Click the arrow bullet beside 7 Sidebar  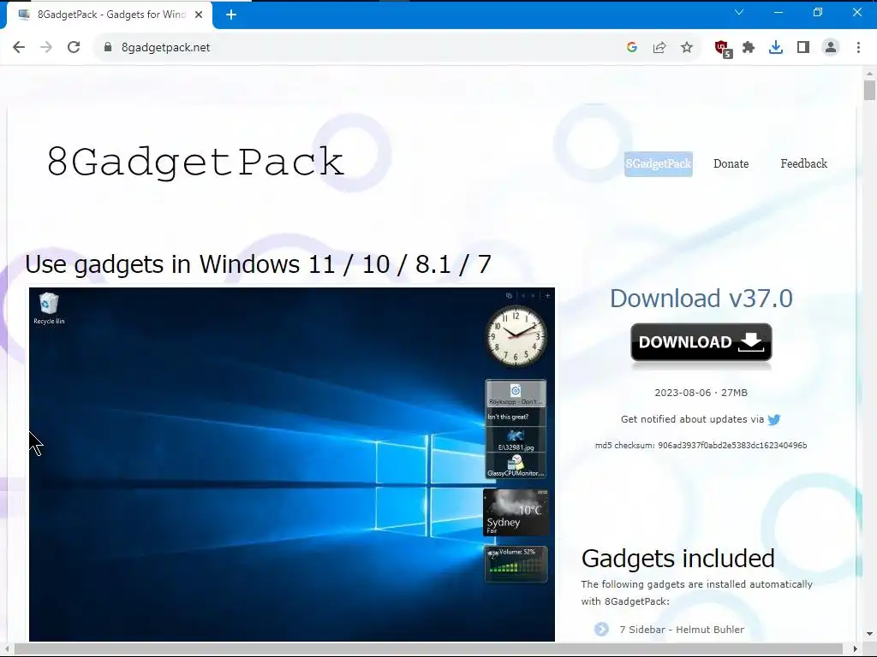[601, 630]
